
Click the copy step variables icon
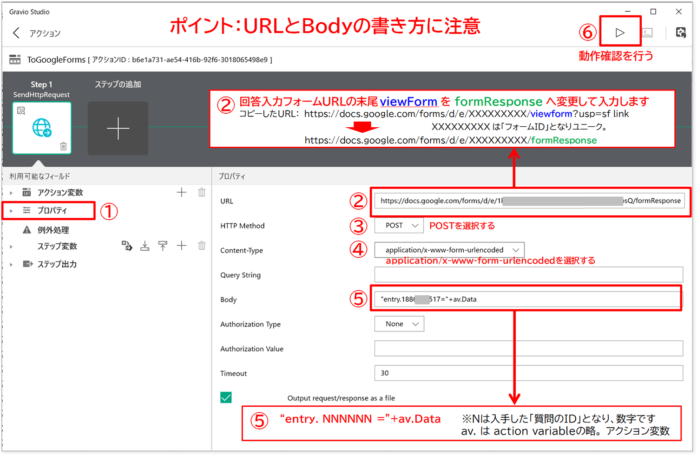click(127, 246)
